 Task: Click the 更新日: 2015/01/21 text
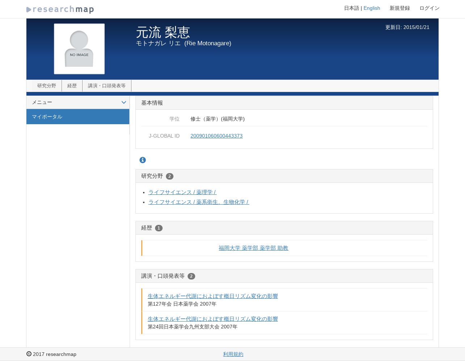tap(407, 27)
